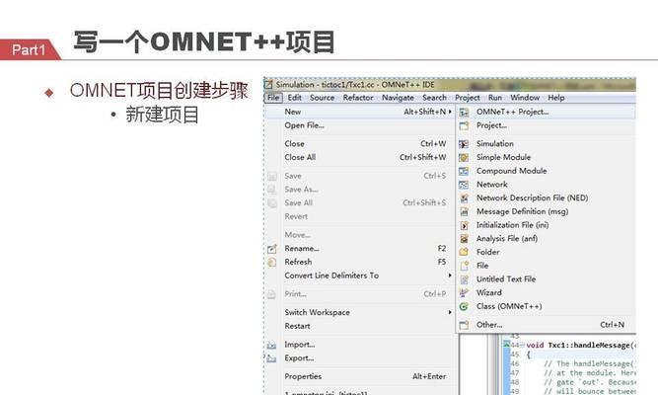Expand Convert Line Delimiters To submenu arrow
Image resolution: width=658 pixels, height=395 pixels.
(x=450, y=276)
